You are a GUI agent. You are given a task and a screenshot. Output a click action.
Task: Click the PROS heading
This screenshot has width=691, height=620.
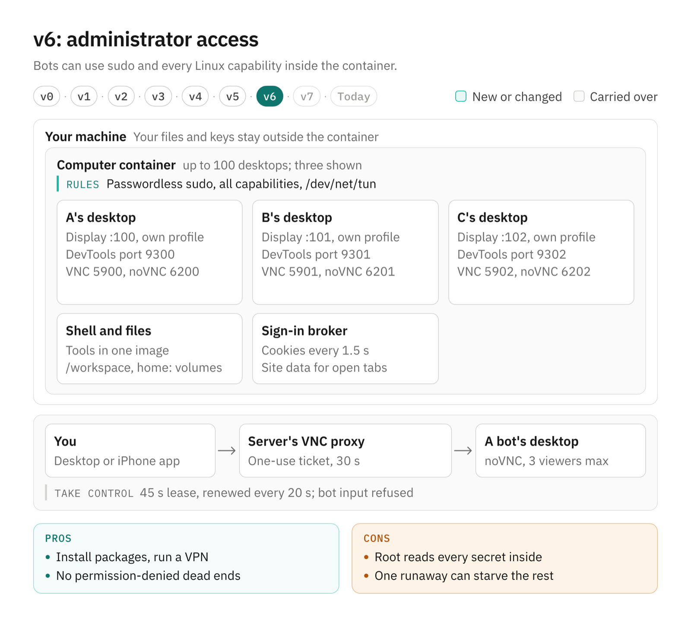pyautogui.click(x=58, y=538)
